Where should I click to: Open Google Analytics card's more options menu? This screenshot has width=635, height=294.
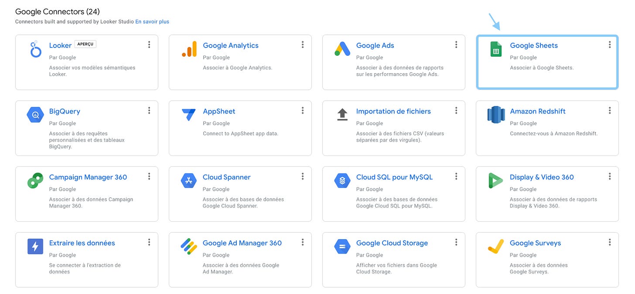[303, 44]
